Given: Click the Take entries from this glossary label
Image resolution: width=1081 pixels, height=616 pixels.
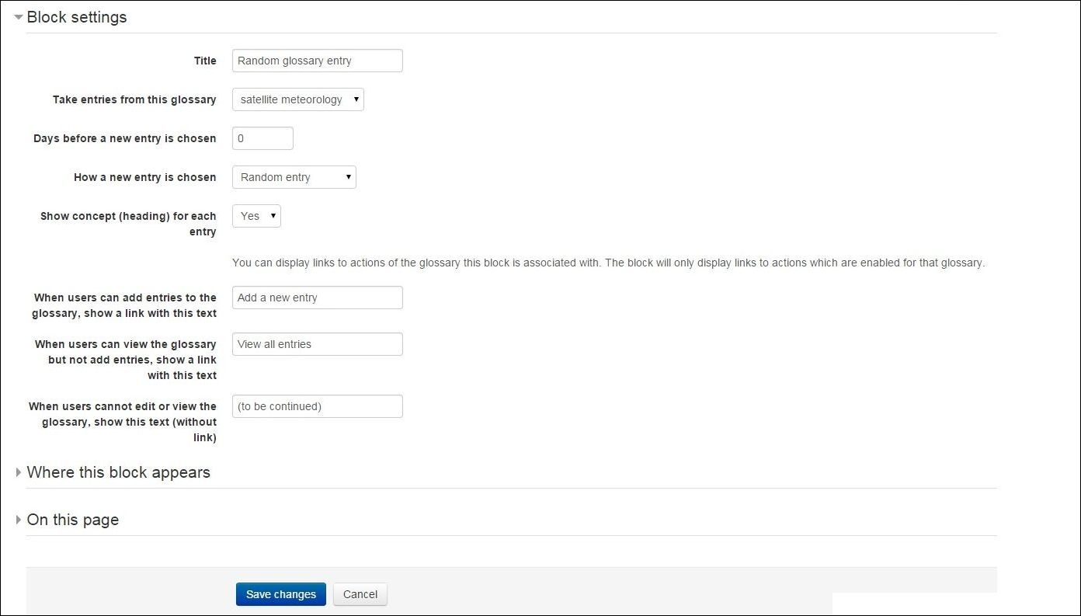Looking at the screenshot, I should 134,99.
